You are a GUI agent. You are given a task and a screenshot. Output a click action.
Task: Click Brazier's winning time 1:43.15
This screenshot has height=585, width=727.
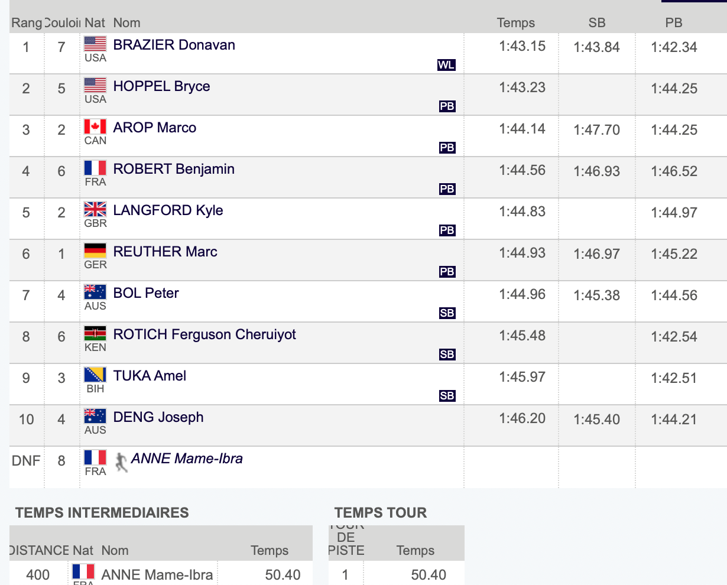point(522,46)
